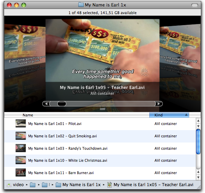Click the Cover Flow divider grip handle

102,109
